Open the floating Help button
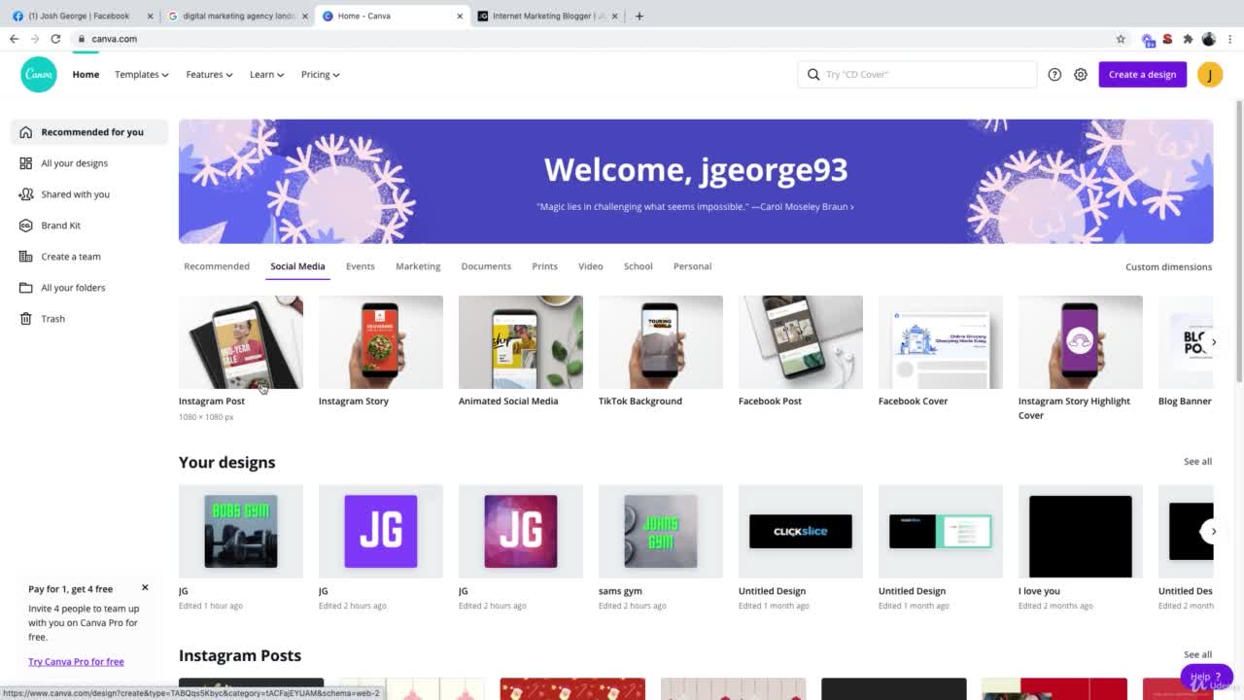Viewport: 1244px width, 700px height. click(x=1205, y=677)
